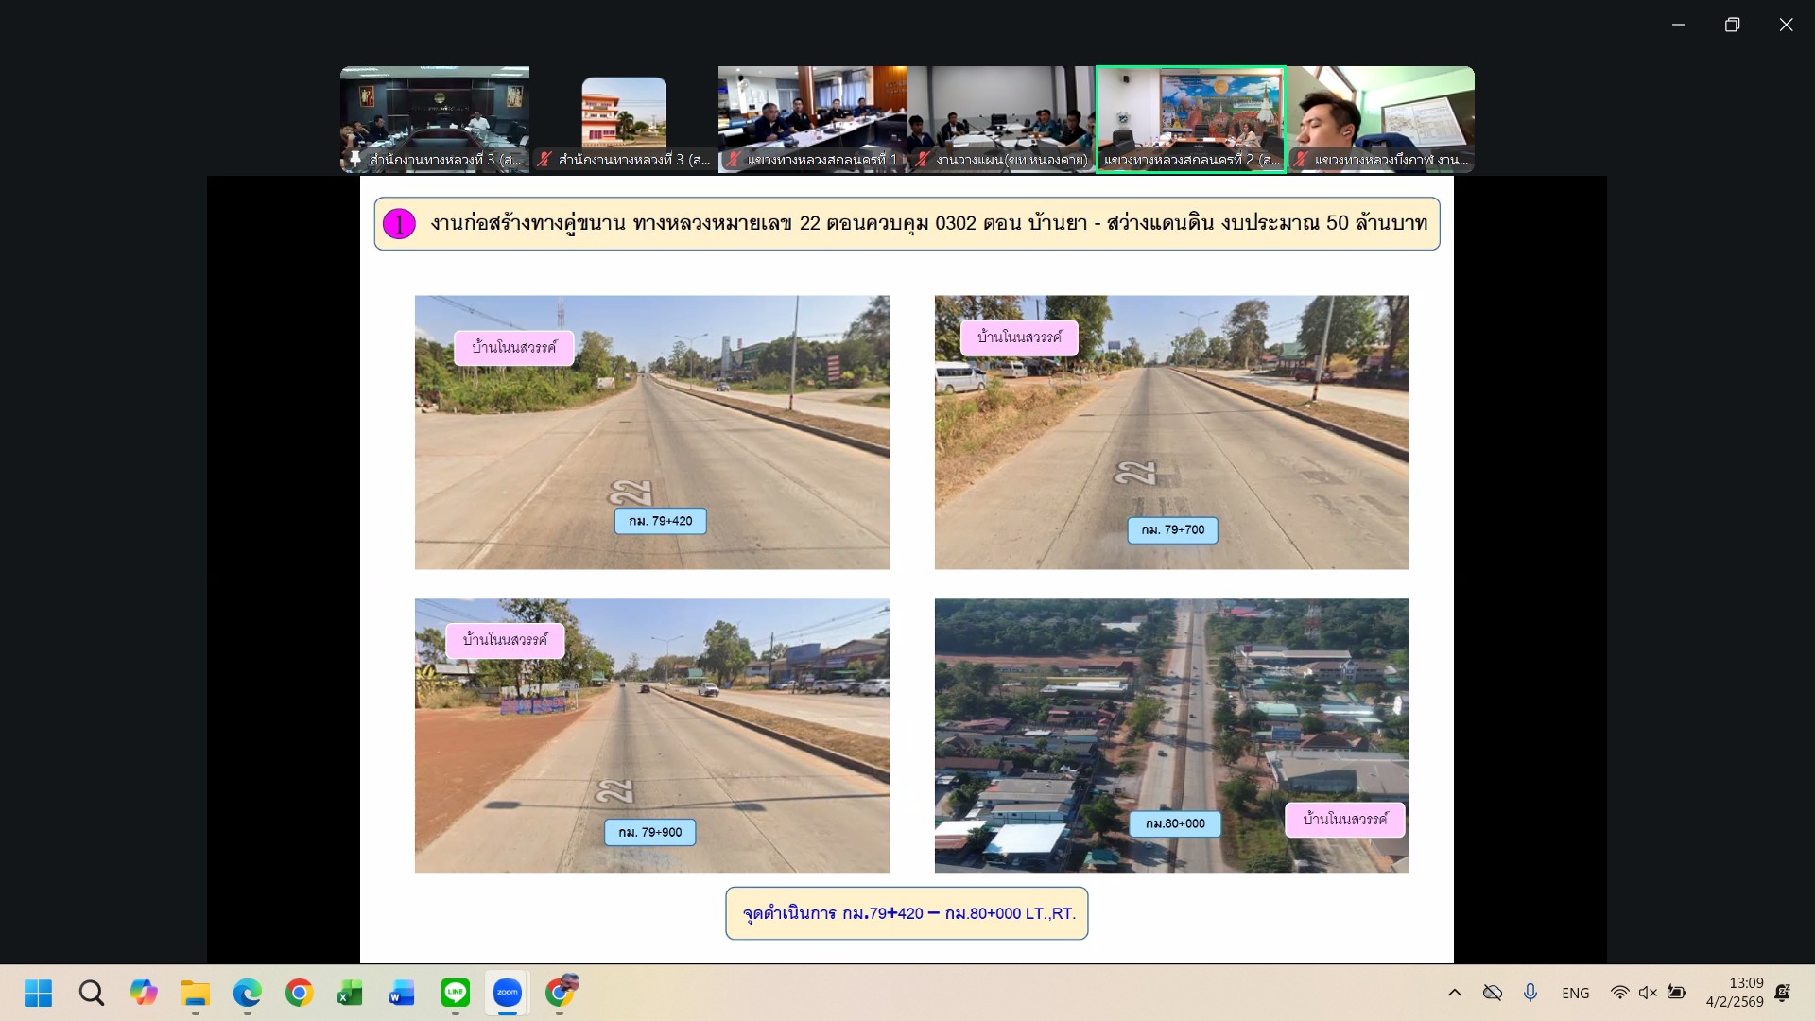
Task: Open Google Chrome with profile badge
Action: 561,991
